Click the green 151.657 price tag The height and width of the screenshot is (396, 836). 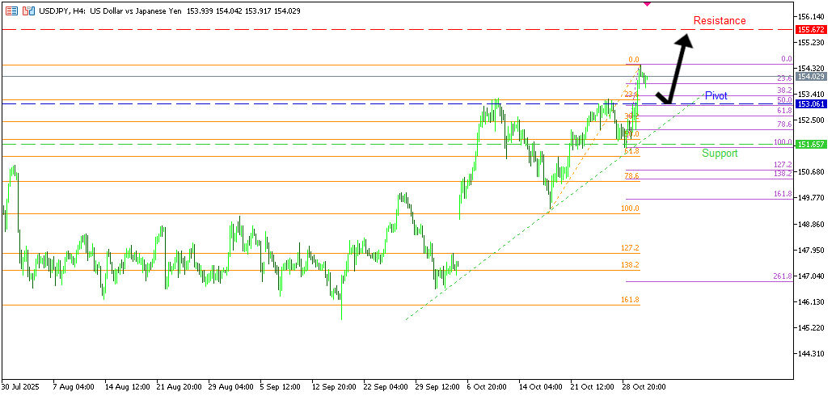click(810, 144)
